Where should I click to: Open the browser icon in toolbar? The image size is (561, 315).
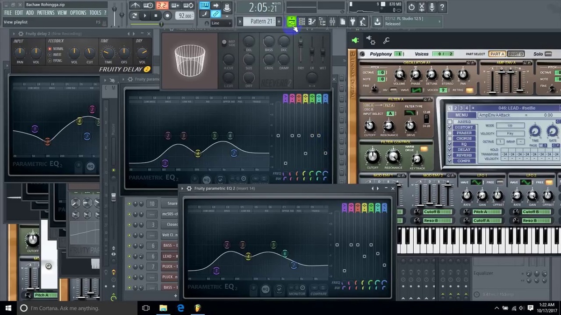322,21
